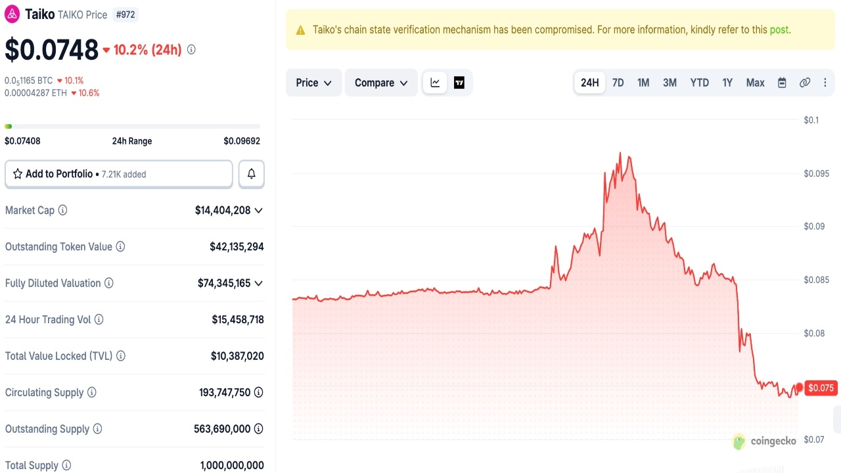The height and width of the screenshot is (473, 841).
Task: Select the 1M timeframe tab
Action: pyautogui.click(x=643, y=83)
